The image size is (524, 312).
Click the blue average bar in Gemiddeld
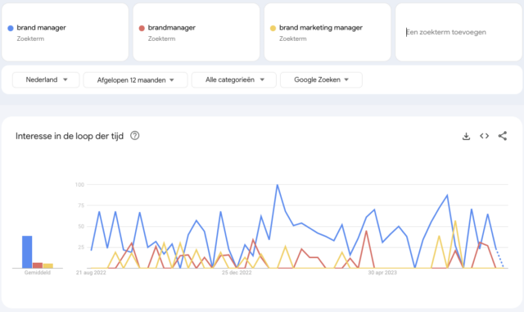[x=27, y=252]
